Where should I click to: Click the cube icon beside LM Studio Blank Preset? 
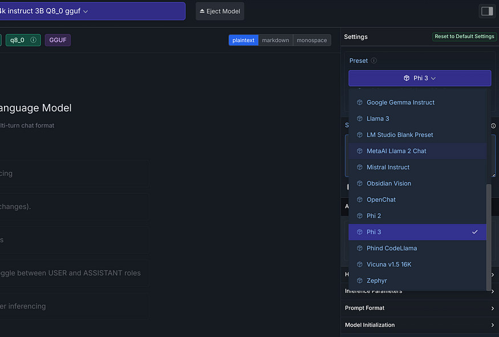coord(360,135)
